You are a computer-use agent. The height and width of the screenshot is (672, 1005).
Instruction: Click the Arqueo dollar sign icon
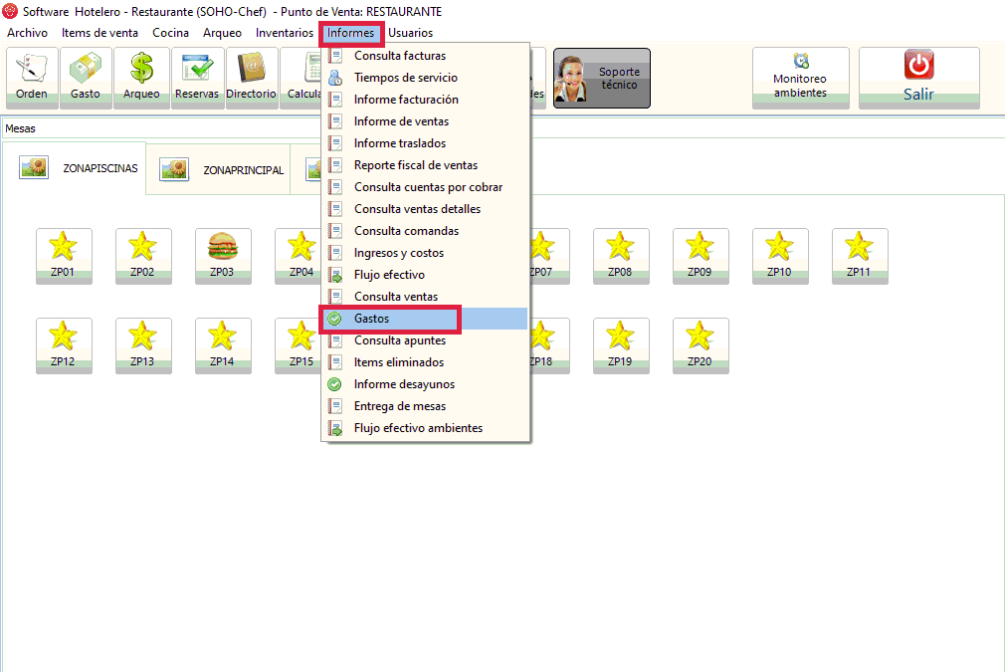(140, 77)
